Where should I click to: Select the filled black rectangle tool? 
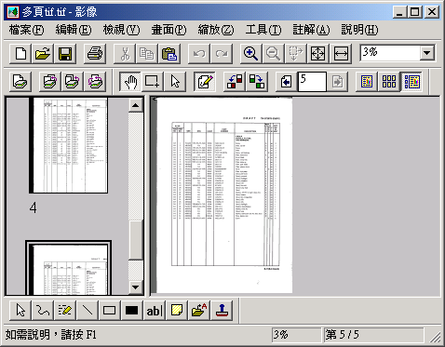(131, 310)
